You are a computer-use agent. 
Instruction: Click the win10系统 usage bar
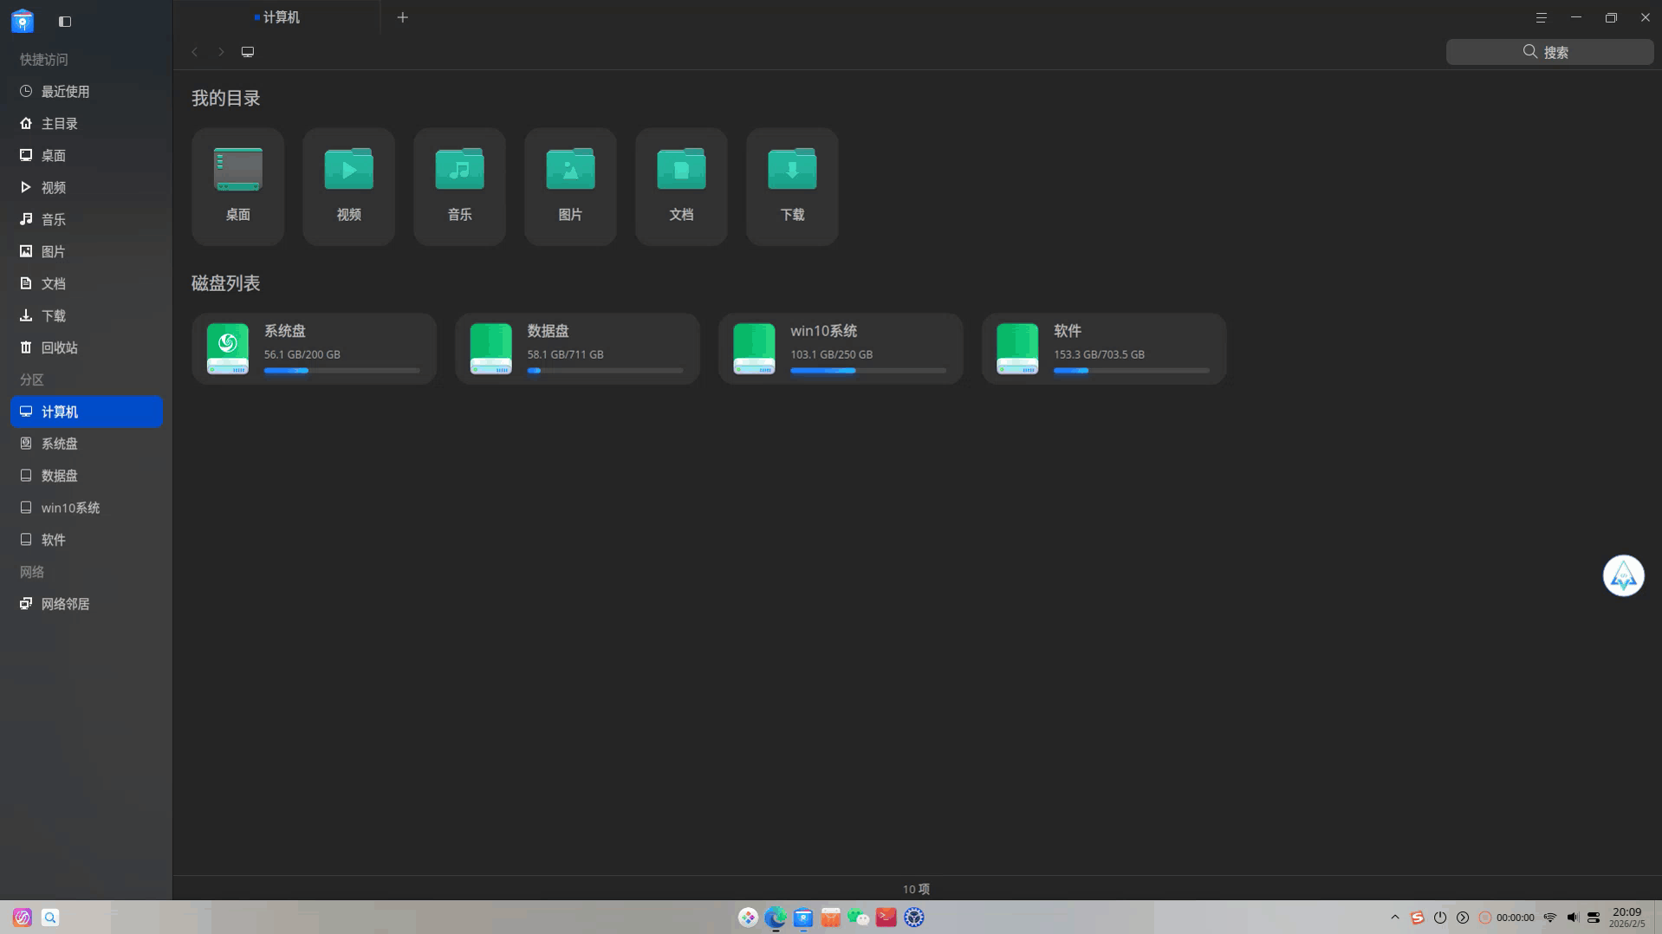[x=868, y=371]
